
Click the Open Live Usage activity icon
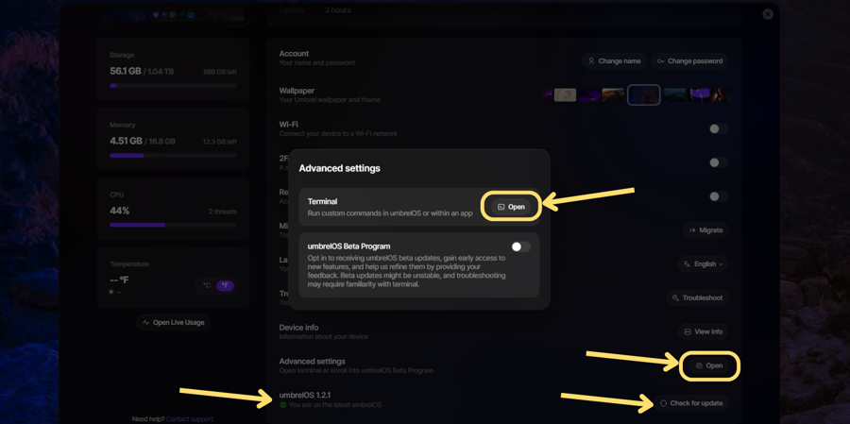pos(145,323)
